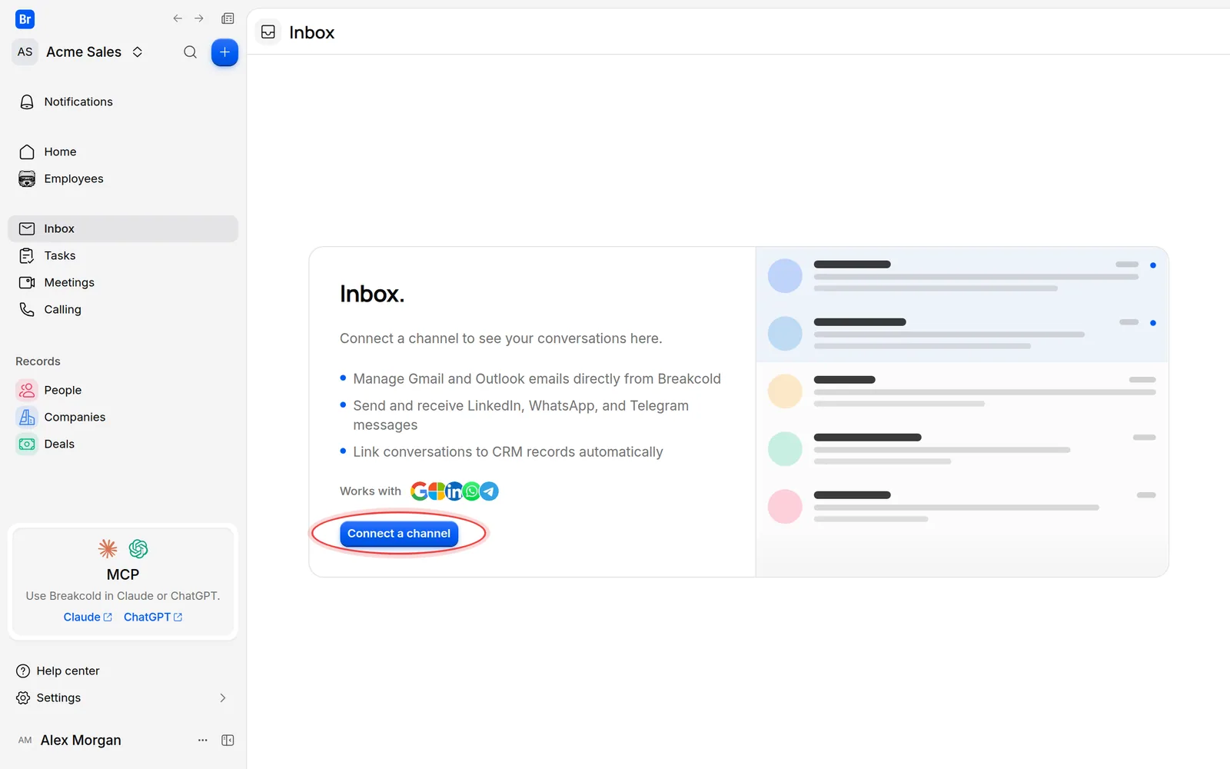Screen dimensions: 1230x769
Task: Click the Breakcold logo icon
Action: pyautogui.click(x=25, y=19)
